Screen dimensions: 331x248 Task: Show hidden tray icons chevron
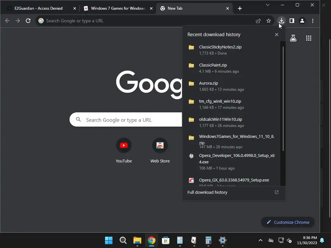click(261, 240)
